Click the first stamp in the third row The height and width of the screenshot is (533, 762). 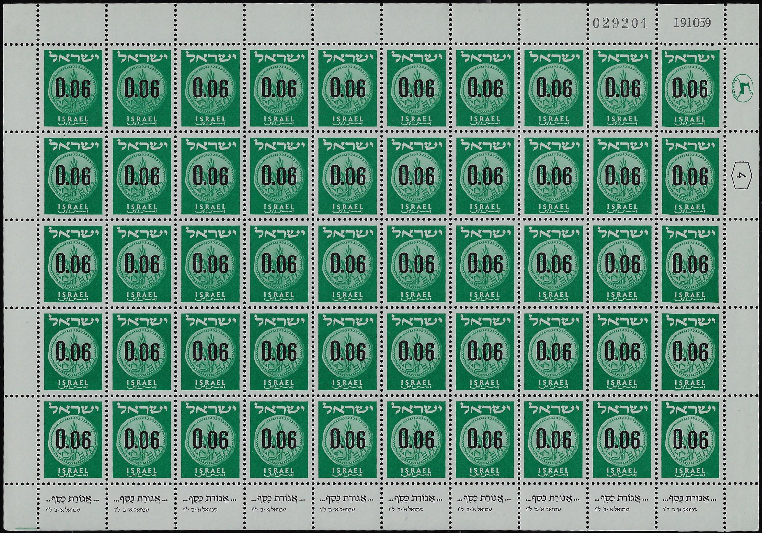tap(73, 264)
